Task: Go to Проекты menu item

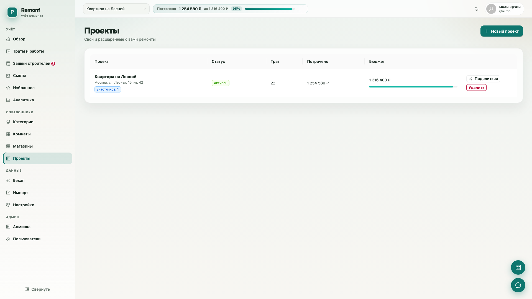Action: coord(38,158)
